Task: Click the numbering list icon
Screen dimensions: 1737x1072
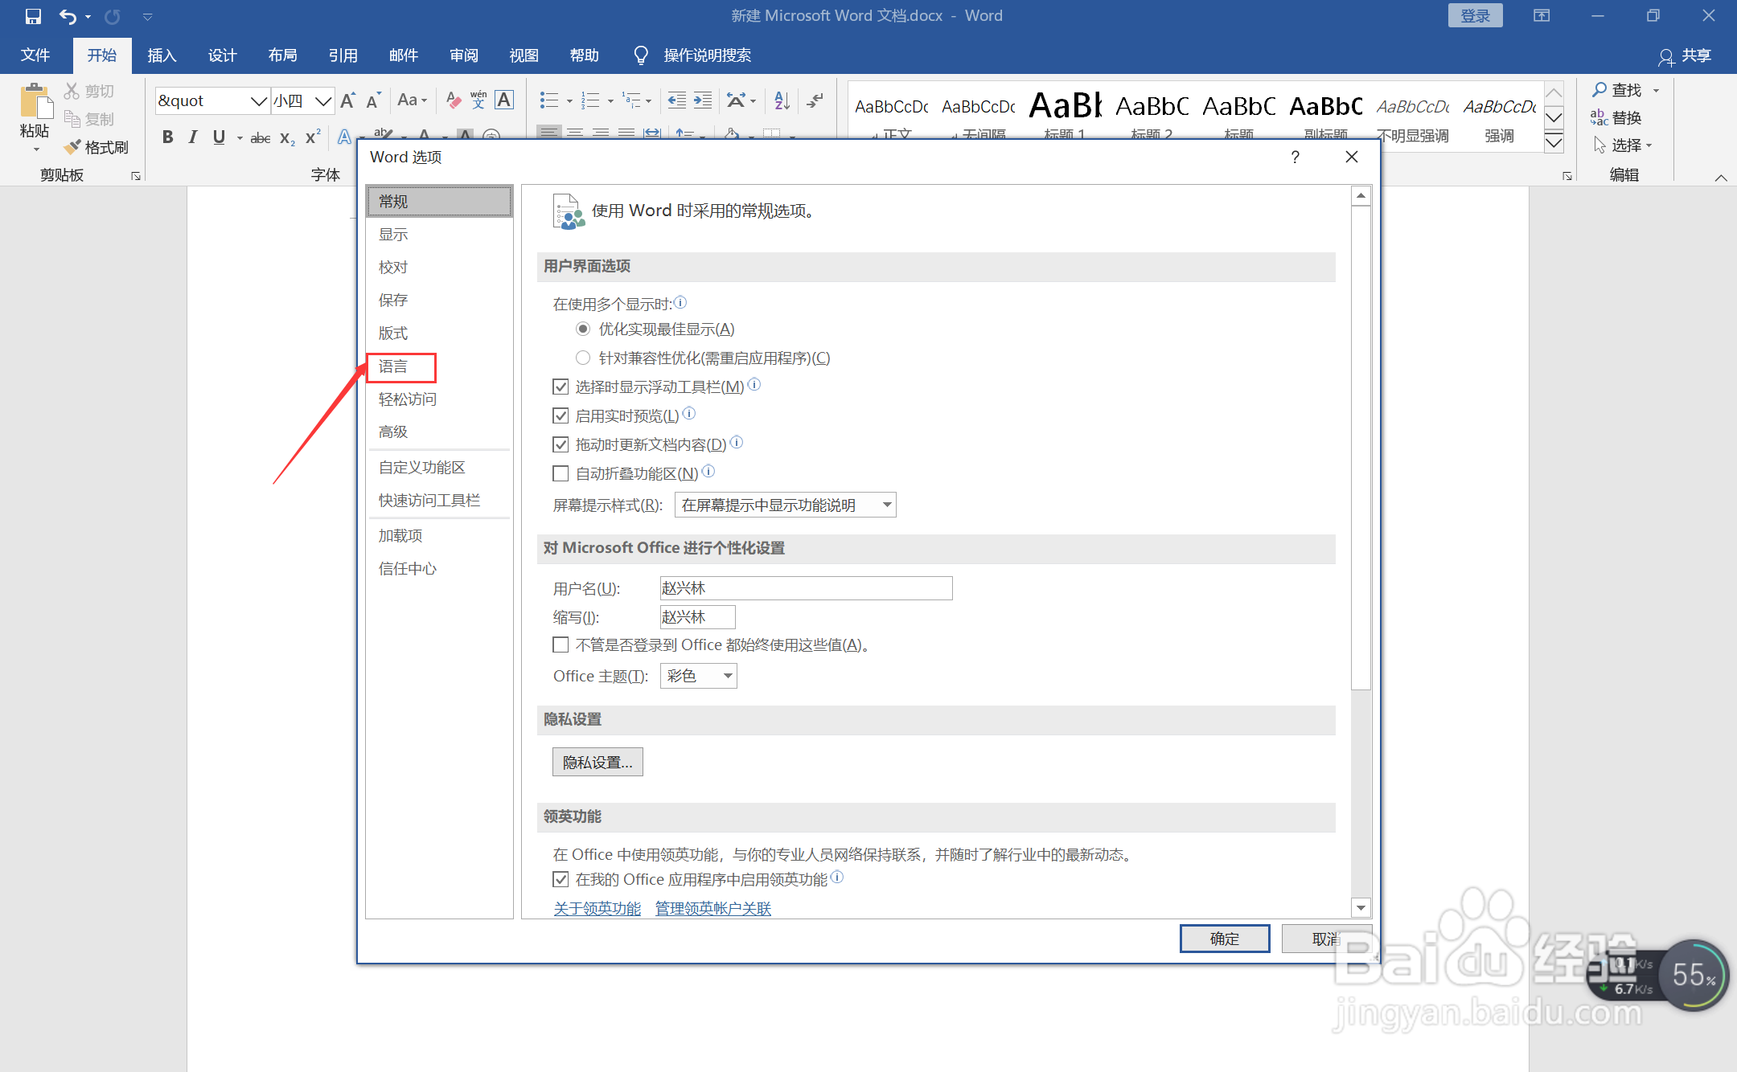Action: click(x=591, y=100)
